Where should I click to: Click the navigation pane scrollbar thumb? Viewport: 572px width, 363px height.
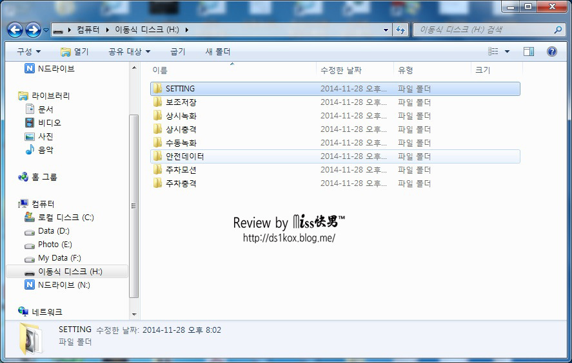pos(134,206)
